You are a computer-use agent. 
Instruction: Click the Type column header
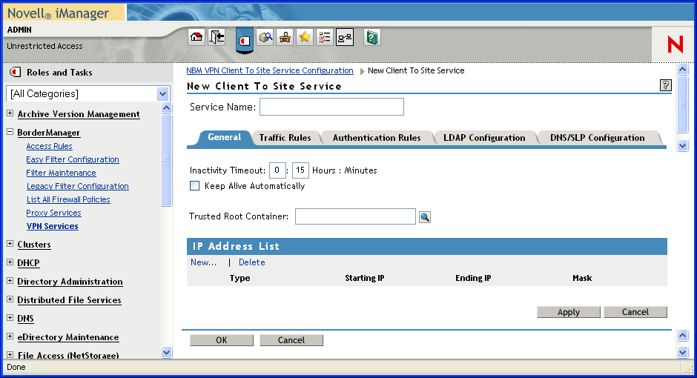pyautogui.click(x=240, y=278)
